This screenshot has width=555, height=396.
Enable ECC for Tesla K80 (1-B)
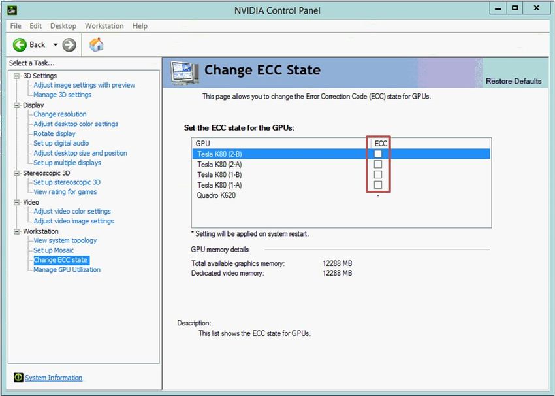tap(378, 174)
